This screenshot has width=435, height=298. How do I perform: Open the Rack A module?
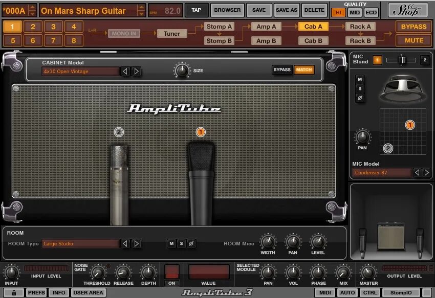tap(360, 27)
